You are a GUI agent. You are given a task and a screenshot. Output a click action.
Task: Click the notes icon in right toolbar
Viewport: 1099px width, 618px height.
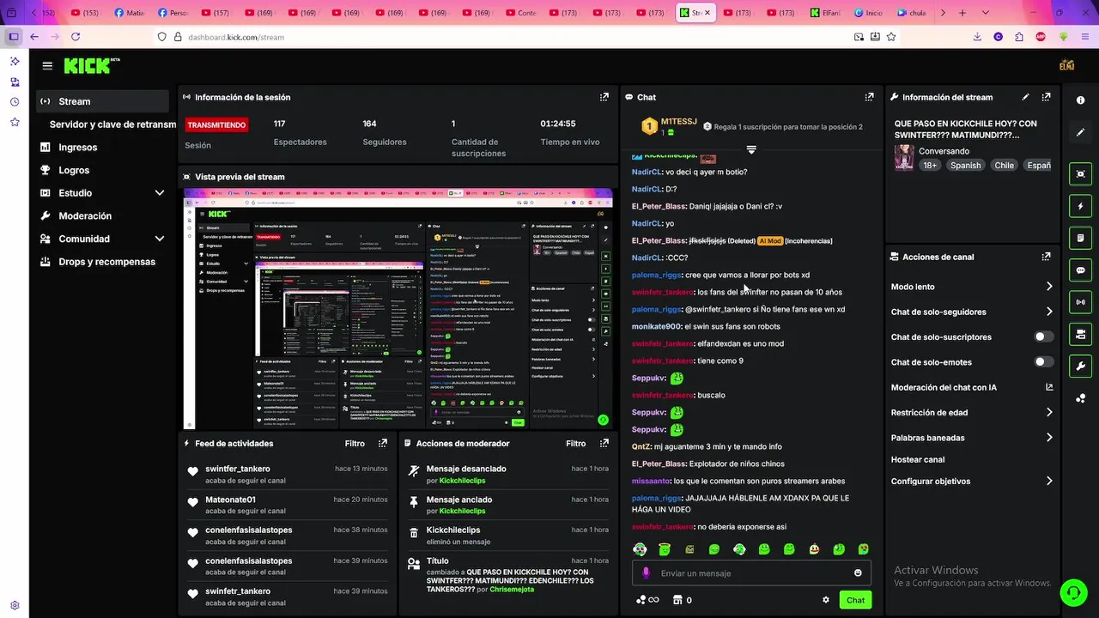tap(1080, 238)
